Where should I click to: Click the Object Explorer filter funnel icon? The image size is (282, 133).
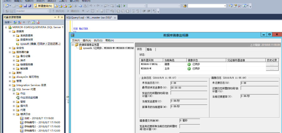pos(29,22)
